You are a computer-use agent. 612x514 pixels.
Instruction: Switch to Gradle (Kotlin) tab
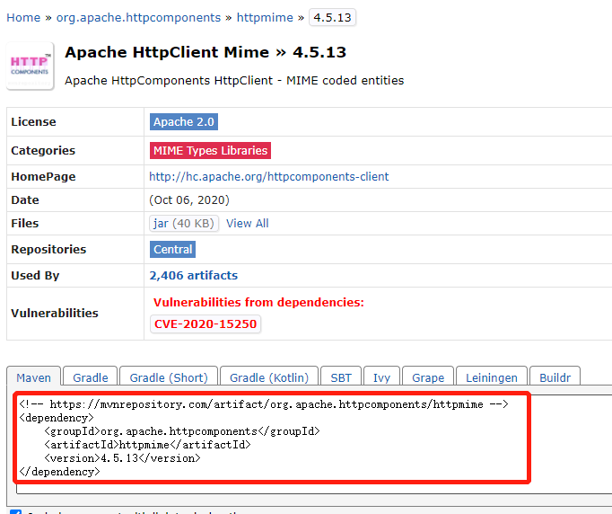tap(269, 377)
